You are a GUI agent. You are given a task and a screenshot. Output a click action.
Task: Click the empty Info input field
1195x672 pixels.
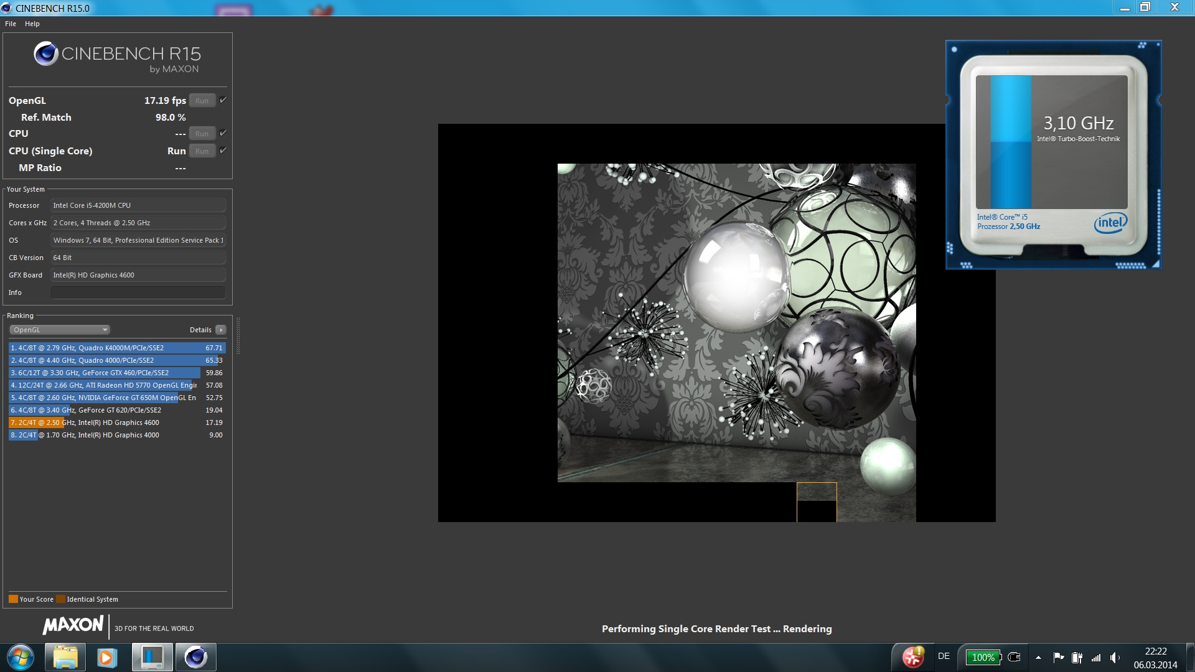pyautogui.click(x=138, y=292)
